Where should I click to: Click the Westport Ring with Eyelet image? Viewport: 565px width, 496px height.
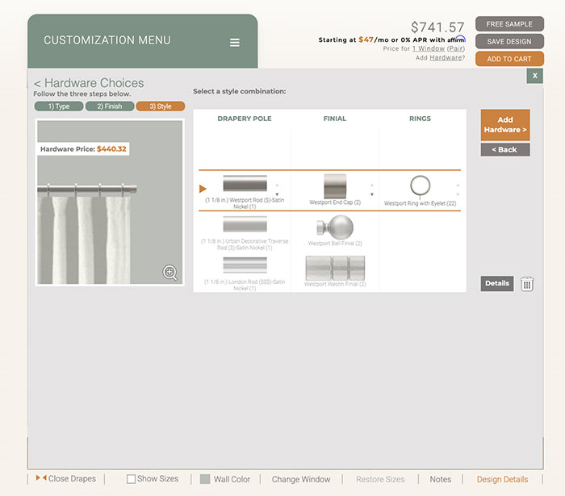[421, 187]
